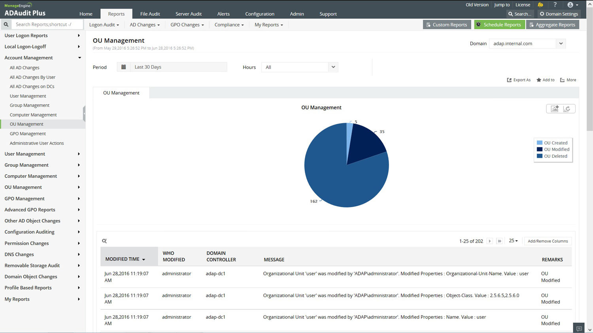Open the calendar icon beside Period
The width and height of the screenshot is (593, 333).
123,67
